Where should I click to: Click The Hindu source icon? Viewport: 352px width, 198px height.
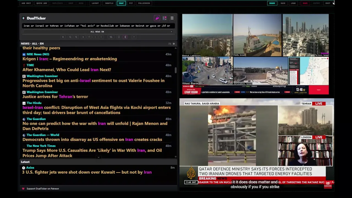(x=24, y=103)
